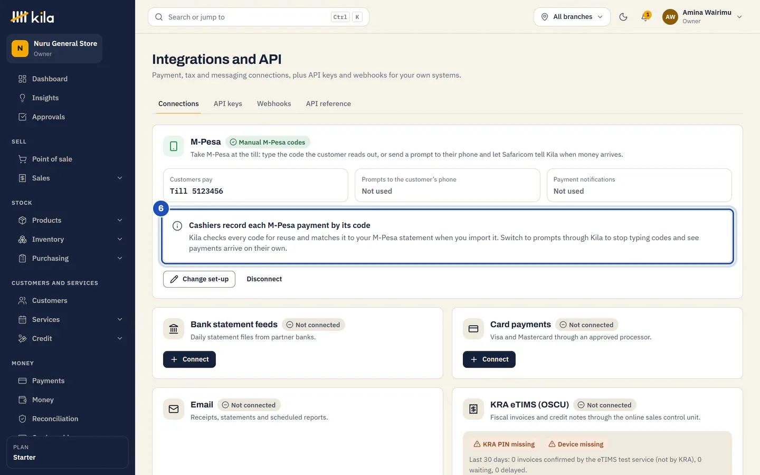760x475 pixels.
Task: Click the AW user avatar
Action: 670,17
